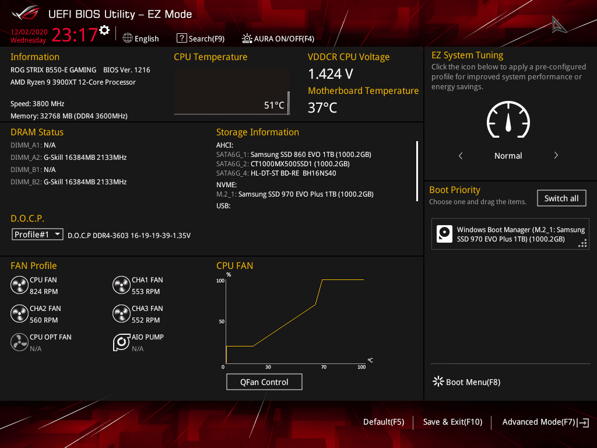Viewport: 597px width, 448px height.
Task: Click the Storage Information scrollbar
Action: [x=417, y=171]
